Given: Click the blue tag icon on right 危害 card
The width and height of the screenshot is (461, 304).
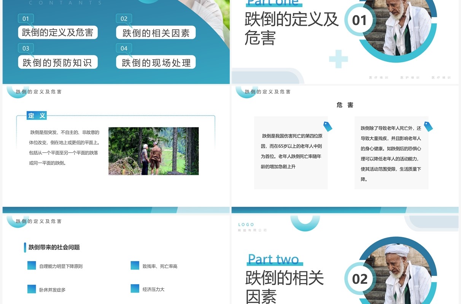Looking at the screenshot, I should (428, 127).
